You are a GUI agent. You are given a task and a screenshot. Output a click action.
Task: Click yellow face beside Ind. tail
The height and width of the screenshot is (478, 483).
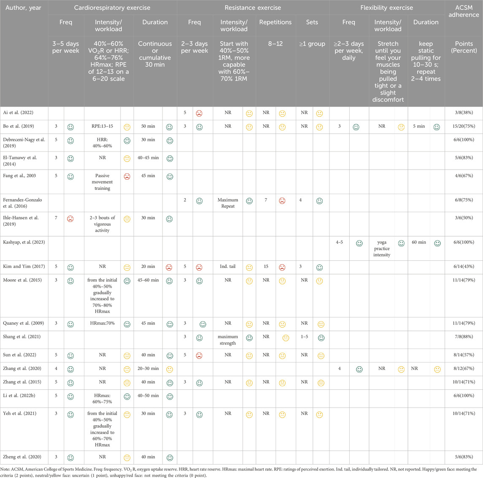point(249,267)
